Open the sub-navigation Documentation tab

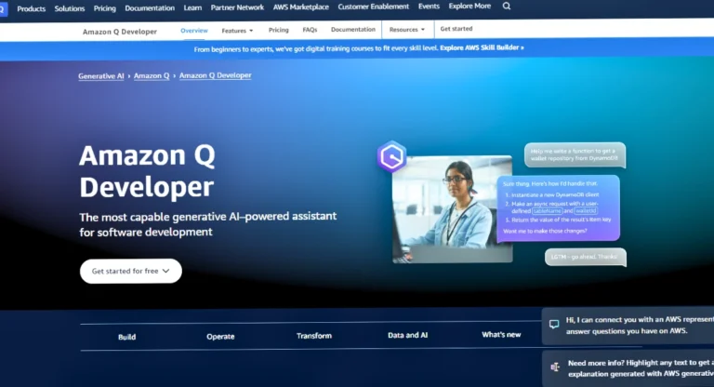(x=353, y=29)
